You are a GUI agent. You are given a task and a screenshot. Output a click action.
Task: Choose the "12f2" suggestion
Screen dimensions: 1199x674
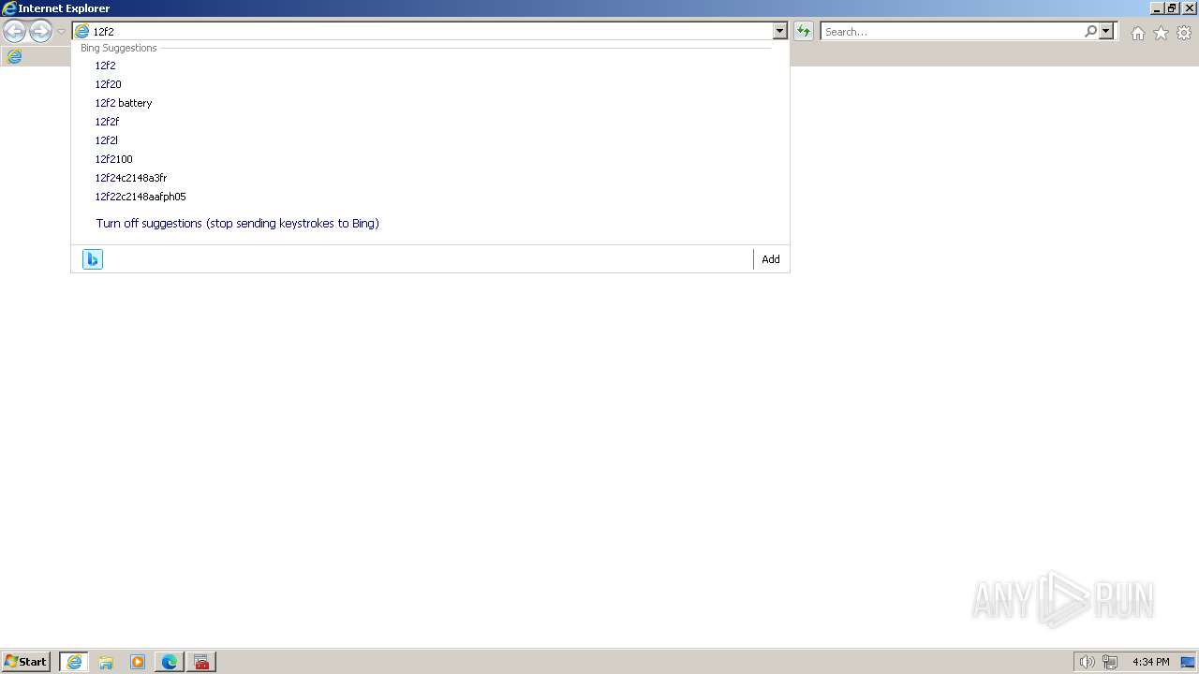(x=430, y=66)
